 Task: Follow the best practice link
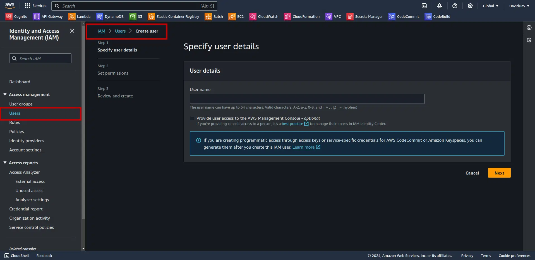pos(292,124)
